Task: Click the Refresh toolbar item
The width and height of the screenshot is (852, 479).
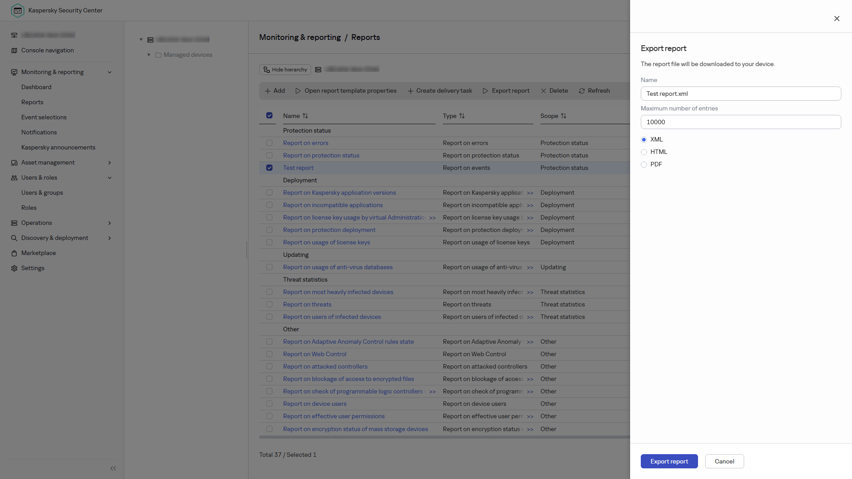Action: [x=594, y=91]
